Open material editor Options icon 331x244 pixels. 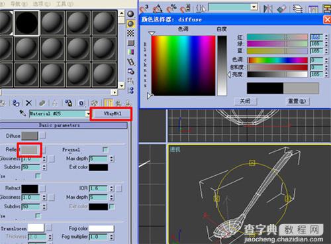click(131, 72)
